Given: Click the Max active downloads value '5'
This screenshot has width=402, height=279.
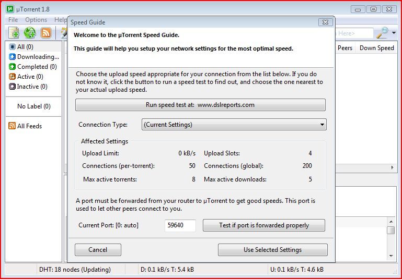Looking at the screenshot, I should (310, 179).
